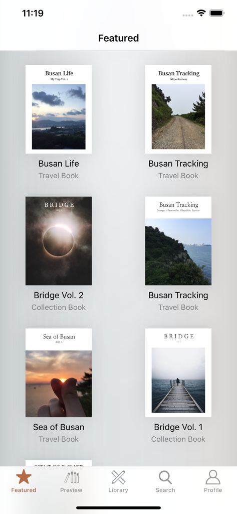The height and width of the screenshot is (514, 237).
Task: Tap the partially visible Scent of Flower cover
Action: click(x=59, y=463)
